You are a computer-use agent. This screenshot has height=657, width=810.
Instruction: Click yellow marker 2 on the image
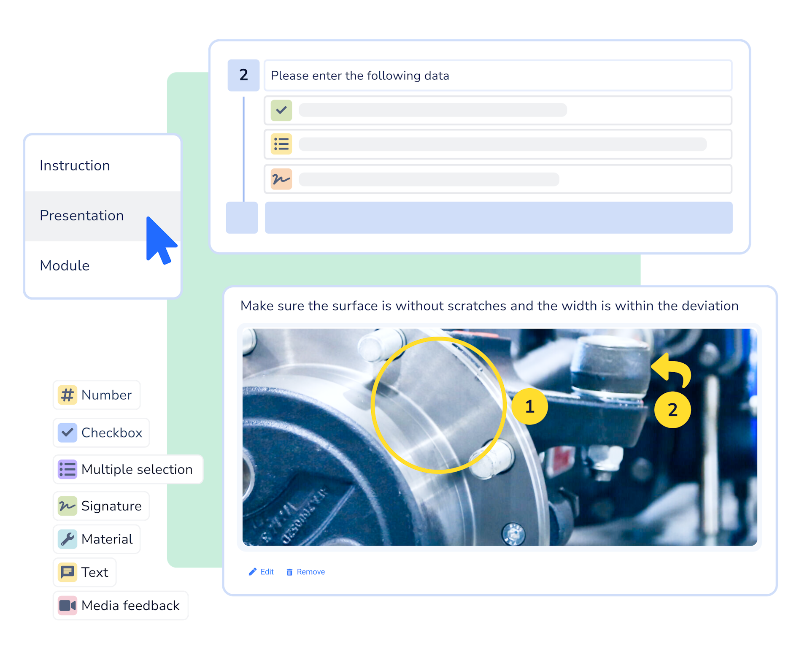(x=672, y=410)
